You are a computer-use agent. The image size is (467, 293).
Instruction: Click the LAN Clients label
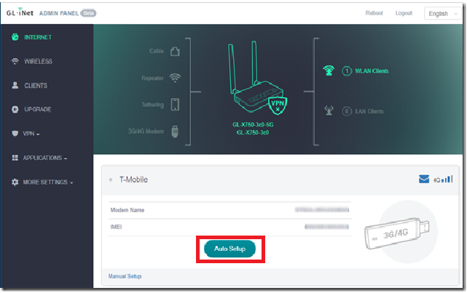(369, 111)
